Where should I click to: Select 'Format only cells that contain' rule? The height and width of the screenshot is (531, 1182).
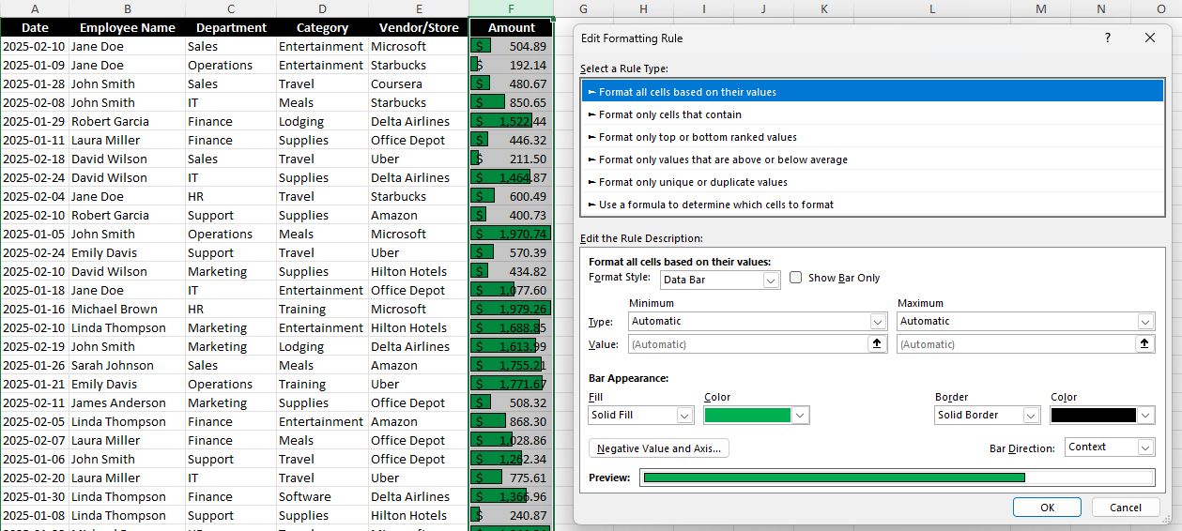pos(872,114)
